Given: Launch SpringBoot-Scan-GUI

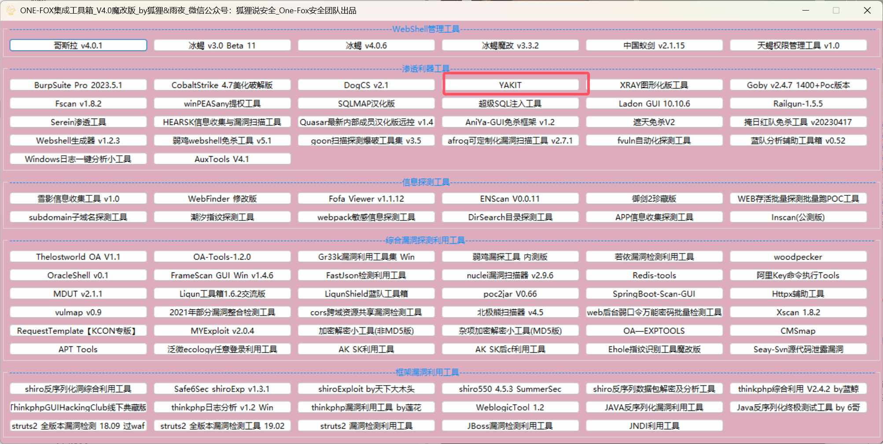Looking at the screenshot, I should click(654, 294).
